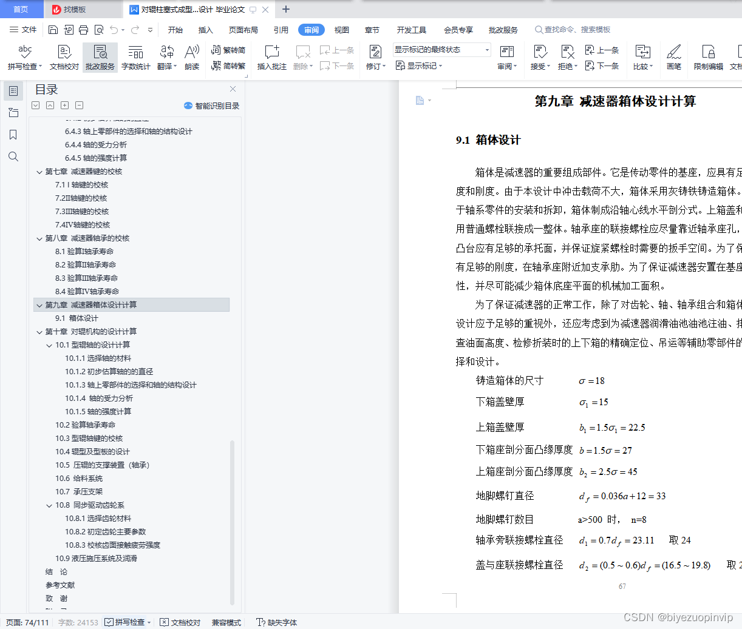Toggle 修订 track changes mode
The image size is (742, 629).
(373, 65)
